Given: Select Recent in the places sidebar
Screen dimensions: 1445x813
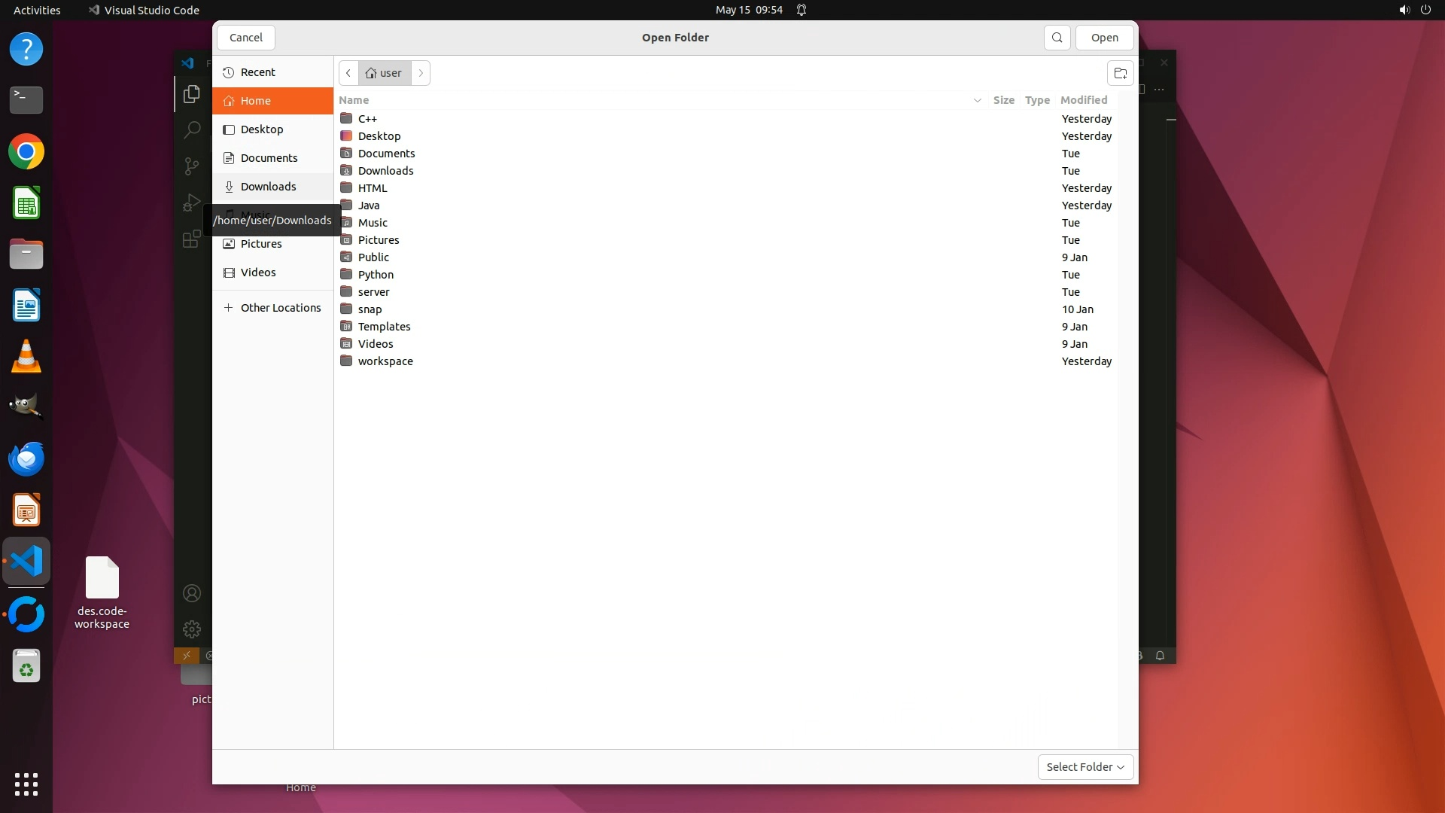Looking at the screenshot, I should (257, 72).
